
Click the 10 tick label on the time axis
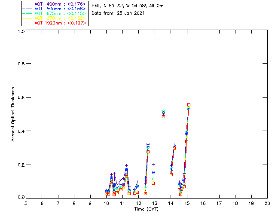coord(106,203)
